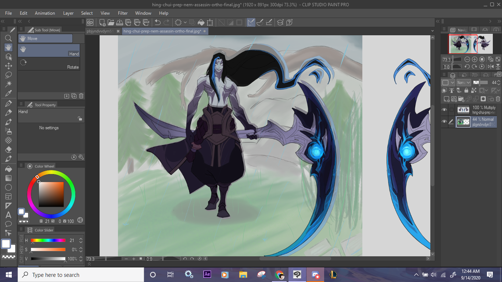Image resolution: width=502 pixels, height=282 pixels.
Task: Toggle Snap to Grid in command bar
Action: tap(269, 22)
